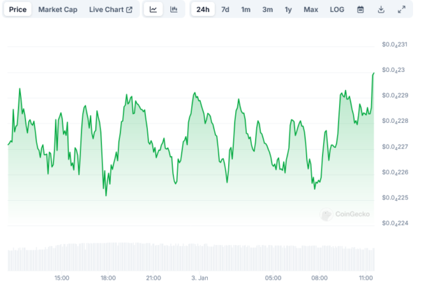The width and height of the screenshot is (429, 286).
Task: Set chart range to 7d
Action: [225, 10]
